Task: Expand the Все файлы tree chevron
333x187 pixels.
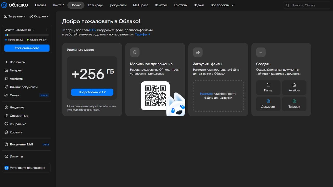Action: 7,62
